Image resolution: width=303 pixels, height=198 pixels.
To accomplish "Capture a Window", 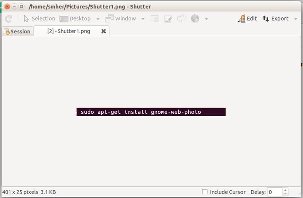I will click(x=120, y=19).
